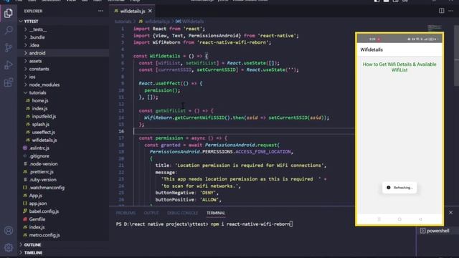Image resolution: width=459 pixels, height=258 pixels.
Task: Expand the android folder
Action: point(63,53)
